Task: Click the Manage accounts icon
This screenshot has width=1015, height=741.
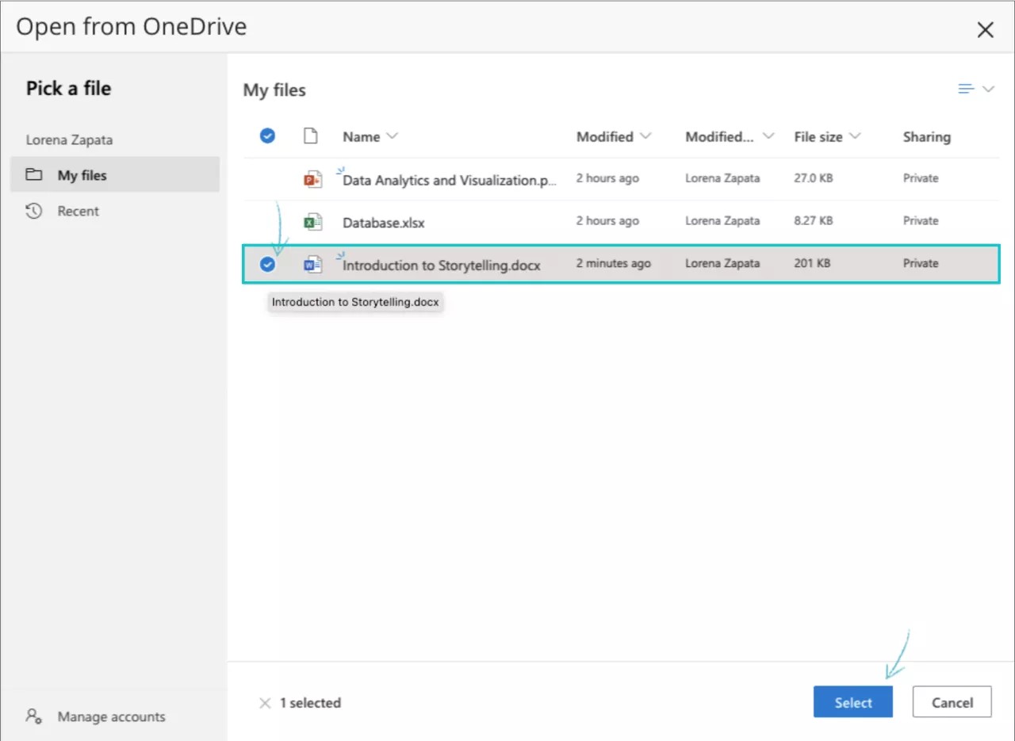Action: click(x=33, y=716)
